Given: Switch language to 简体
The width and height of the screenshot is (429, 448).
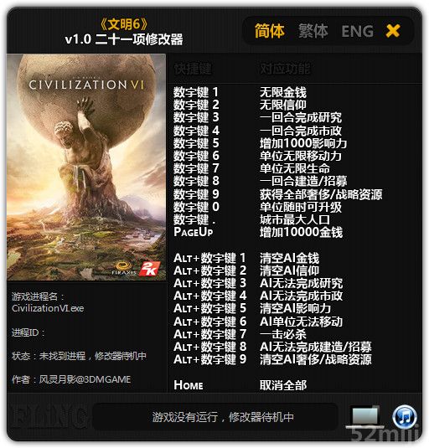Looking at the screenshot, I should [x=269, y=31].
